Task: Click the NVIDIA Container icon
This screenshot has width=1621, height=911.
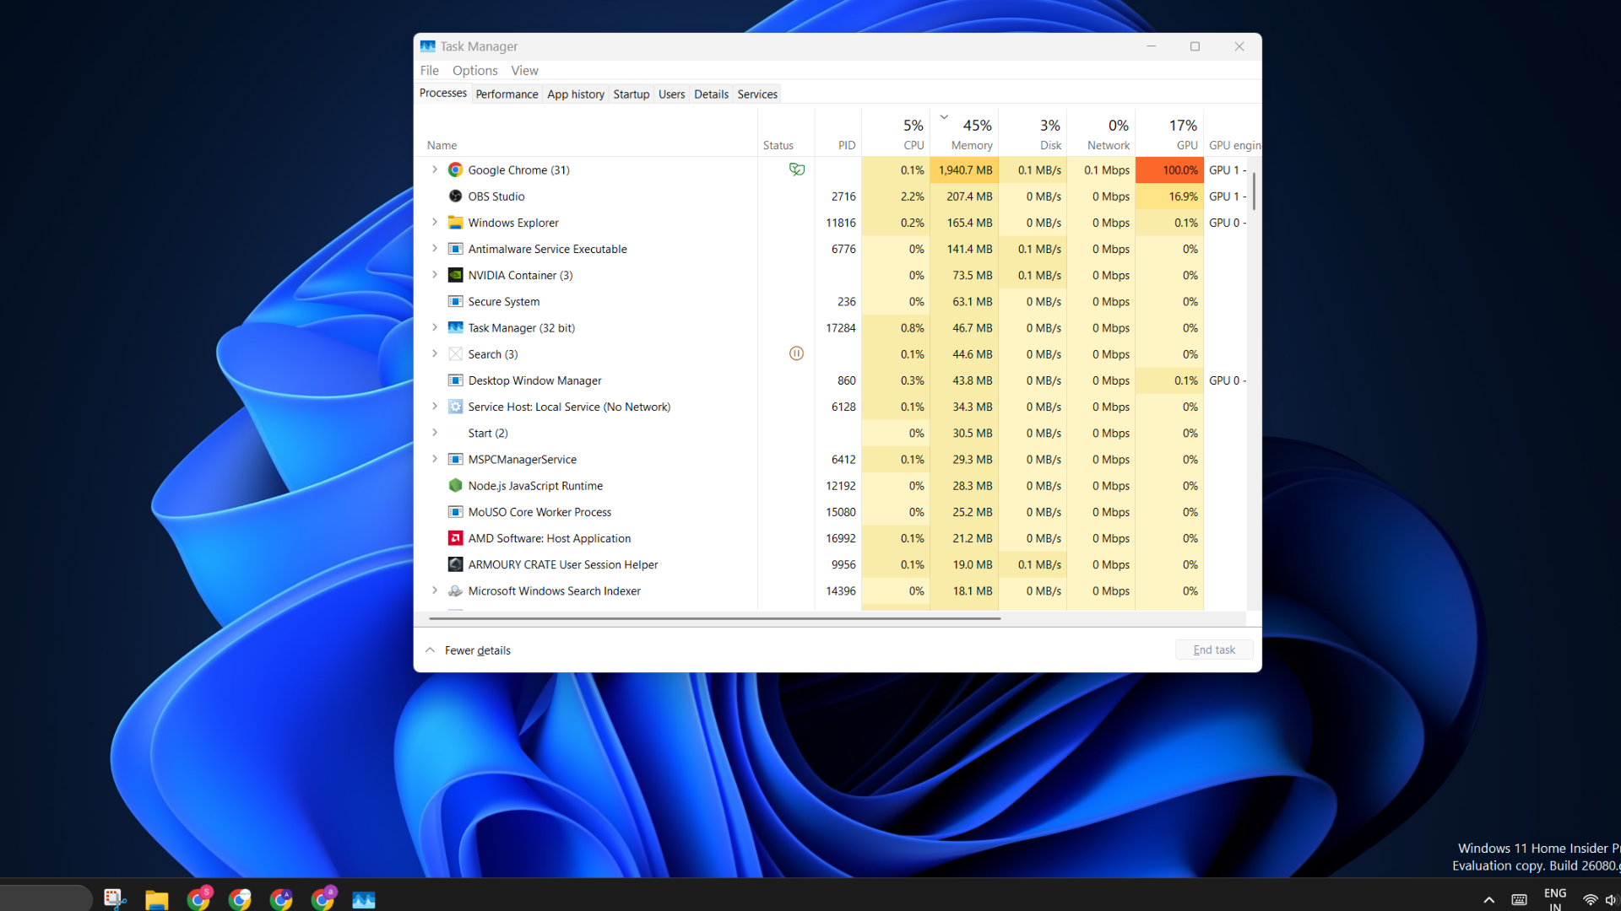Action: coord(455,275)
